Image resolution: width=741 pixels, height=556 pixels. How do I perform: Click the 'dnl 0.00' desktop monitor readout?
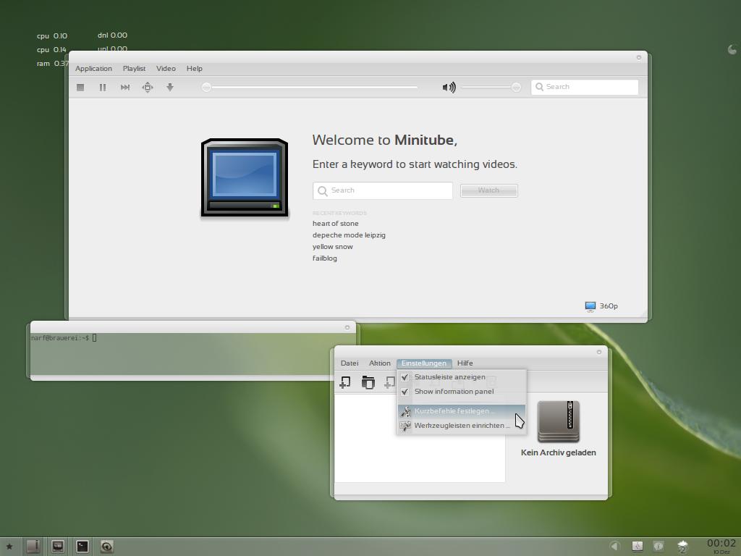click(x=112, y=35)
